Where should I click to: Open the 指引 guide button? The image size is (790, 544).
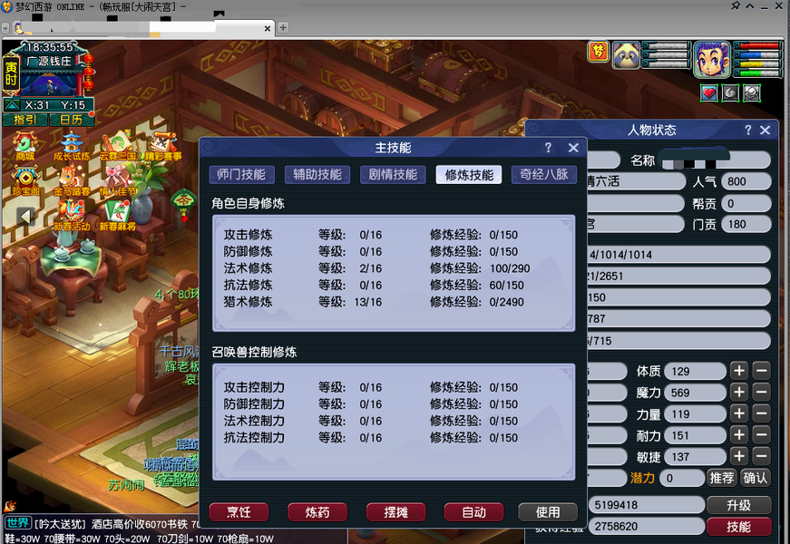point(24,120)
